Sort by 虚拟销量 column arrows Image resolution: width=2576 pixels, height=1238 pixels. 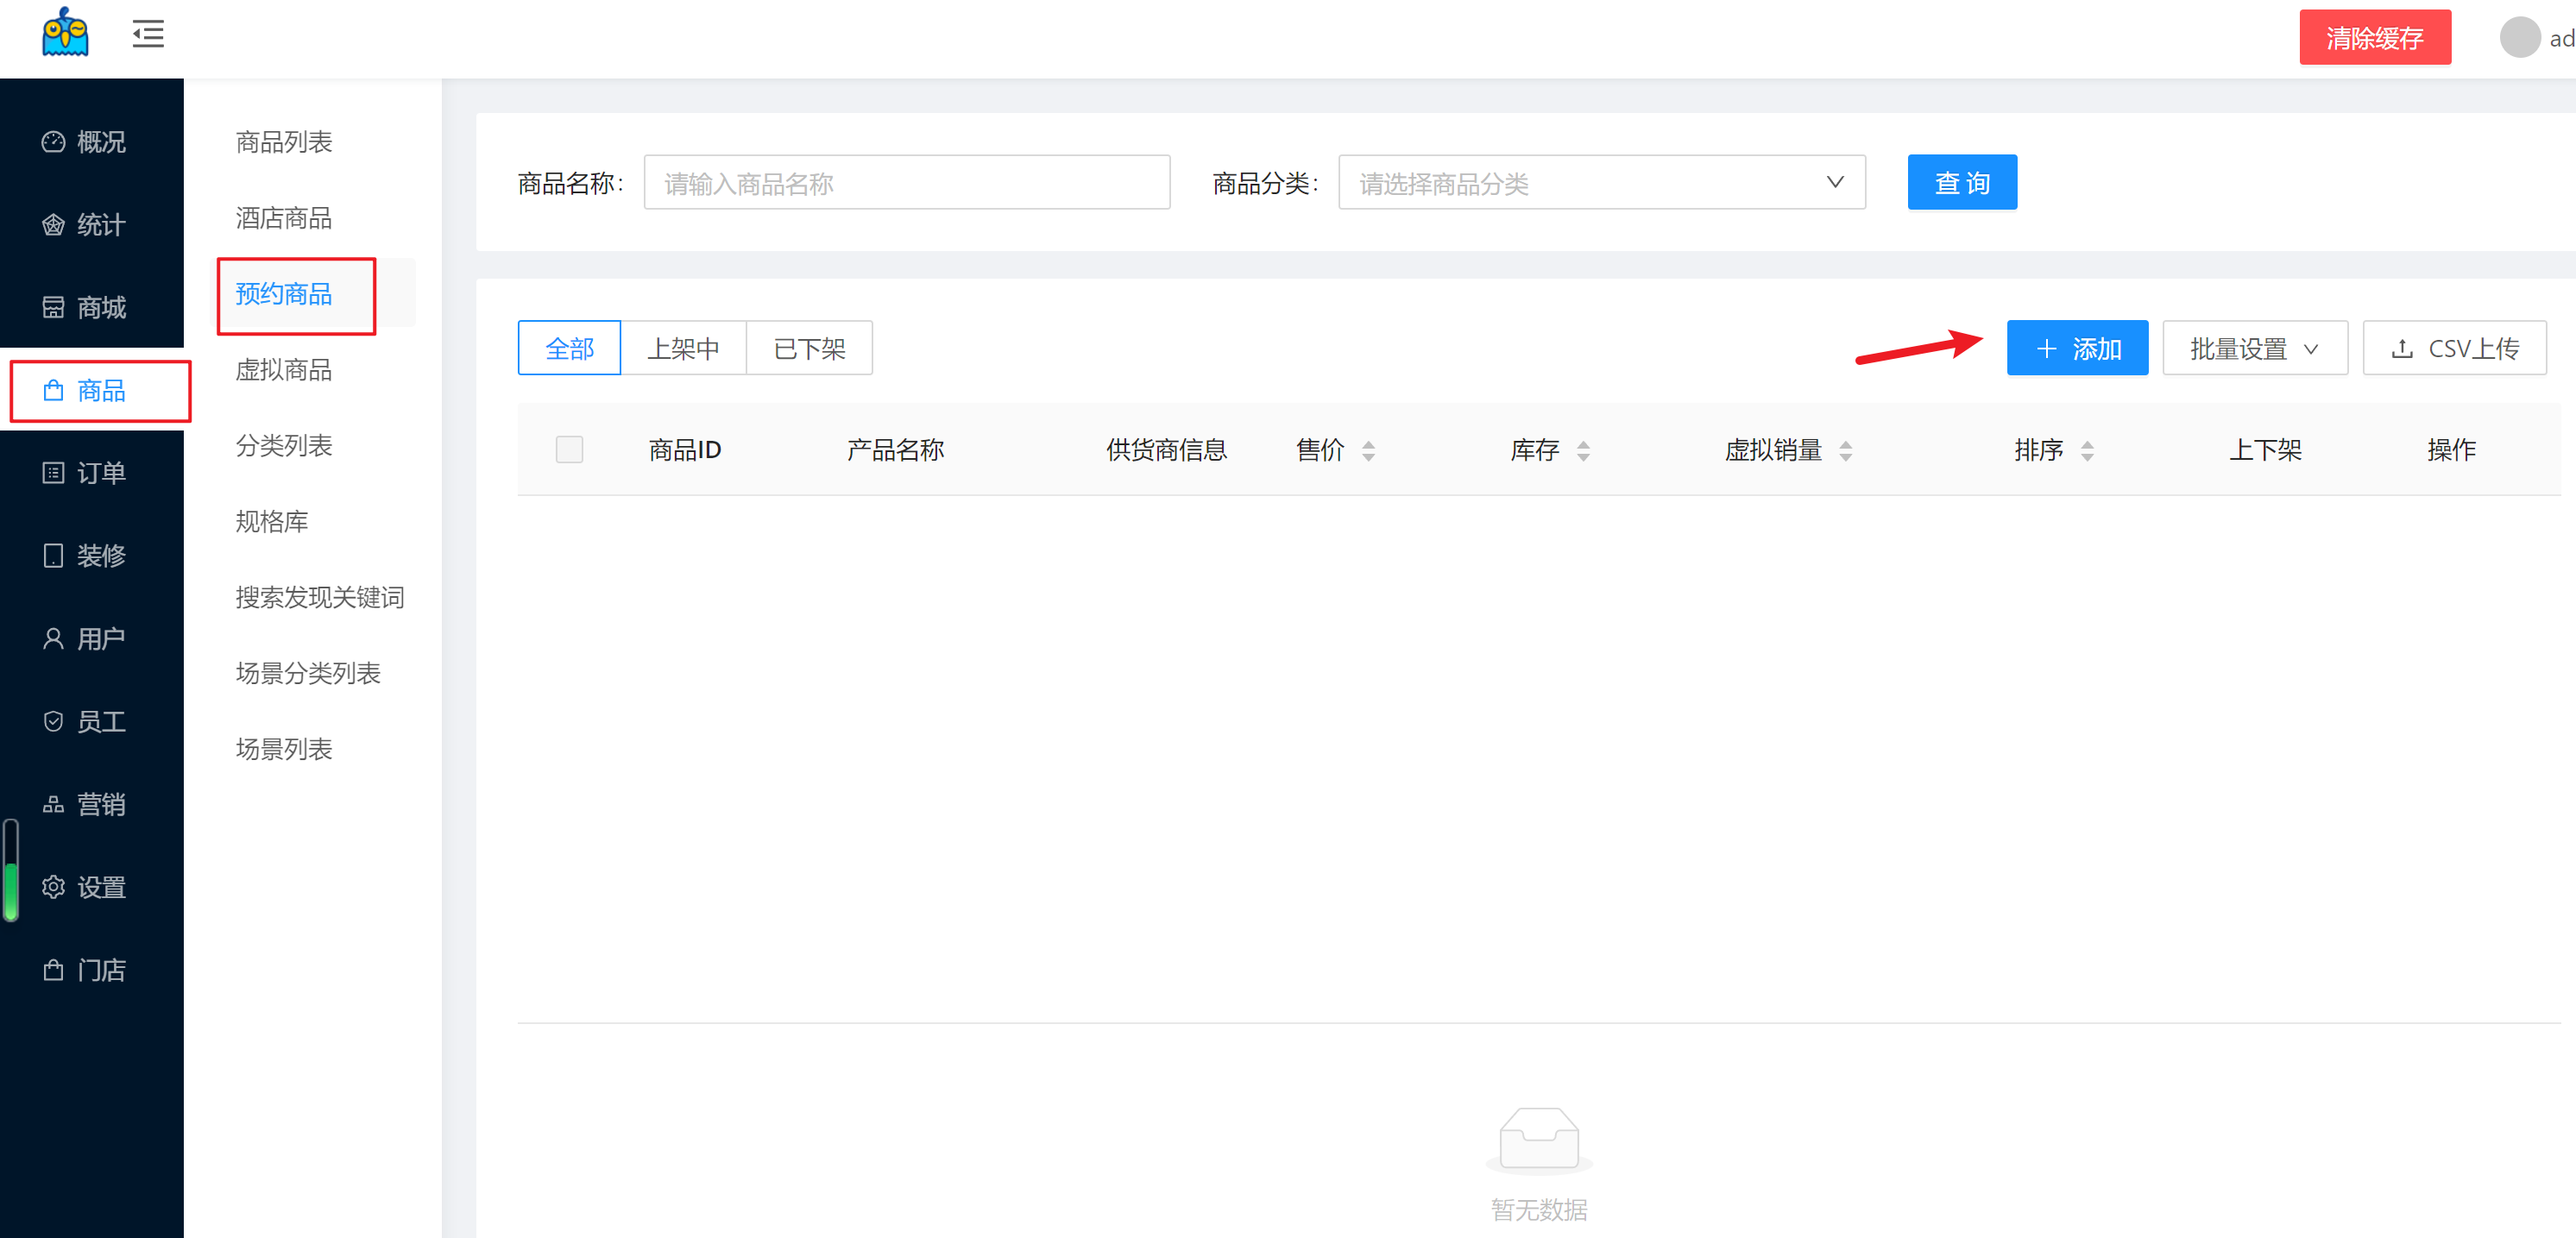pos(1845,451)
